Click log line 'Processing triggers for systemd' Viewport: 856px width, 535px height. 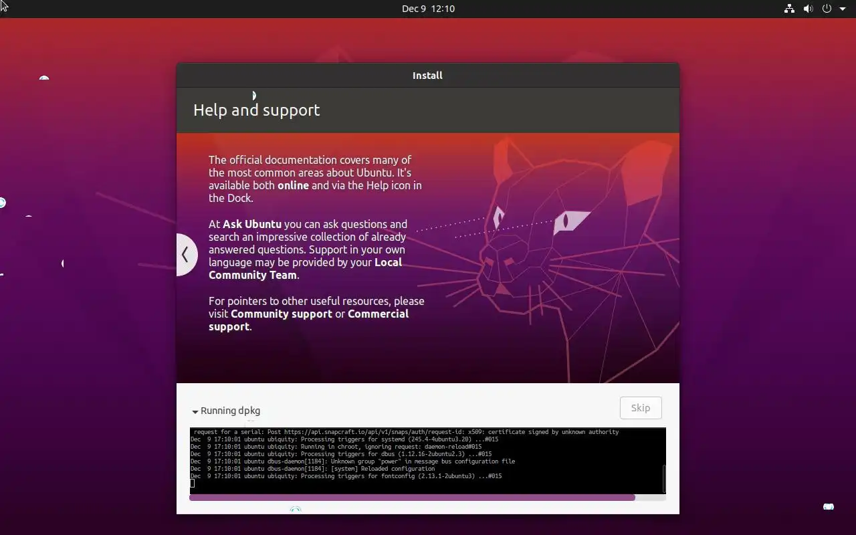(x=344, y=439)
